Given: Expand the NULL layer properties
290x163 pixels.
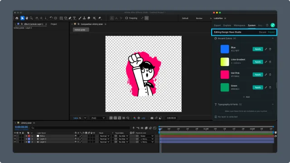Looking at the screenshot, I should click(26, 136).
